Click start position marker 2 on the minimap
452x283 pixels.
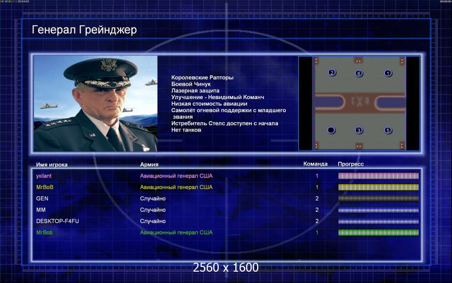tap(332, 73)
